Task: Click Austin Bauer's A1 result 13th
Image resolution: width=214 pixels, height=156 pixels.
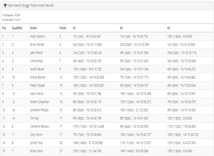Action: coord(87,69)
